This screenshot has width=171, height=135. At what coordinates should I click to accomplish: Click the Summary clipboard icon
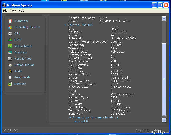[x=10, y=21]
